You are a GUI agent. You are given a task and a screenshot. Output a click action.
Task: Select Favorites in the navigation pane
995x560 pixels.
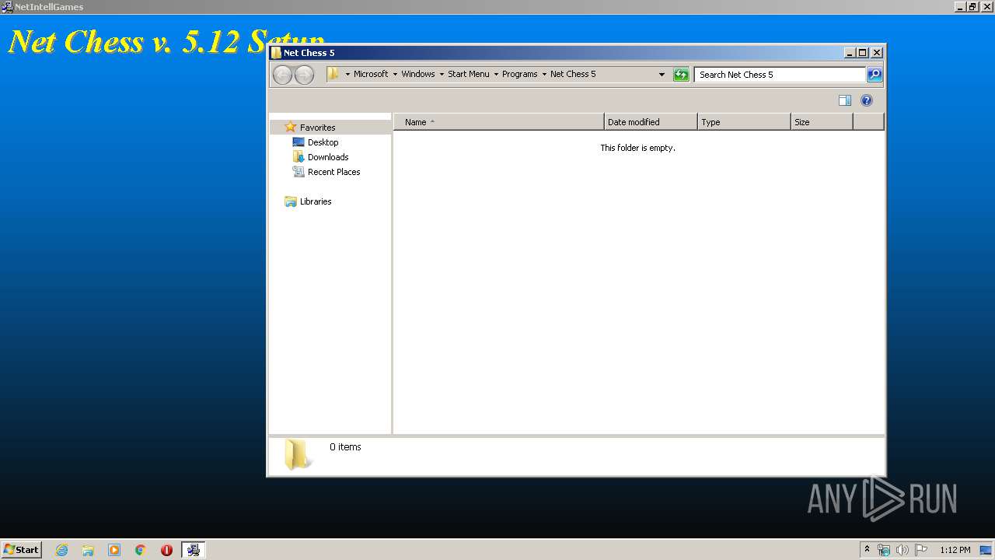pos(317,128)
